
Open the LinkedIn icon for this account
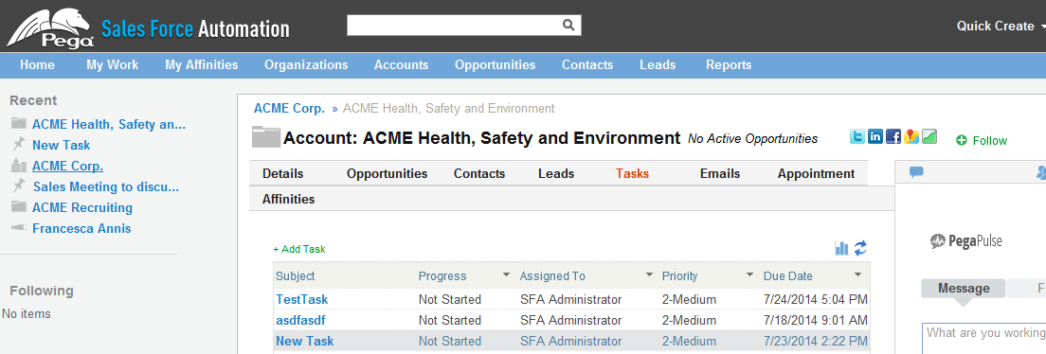click(875, 136)
